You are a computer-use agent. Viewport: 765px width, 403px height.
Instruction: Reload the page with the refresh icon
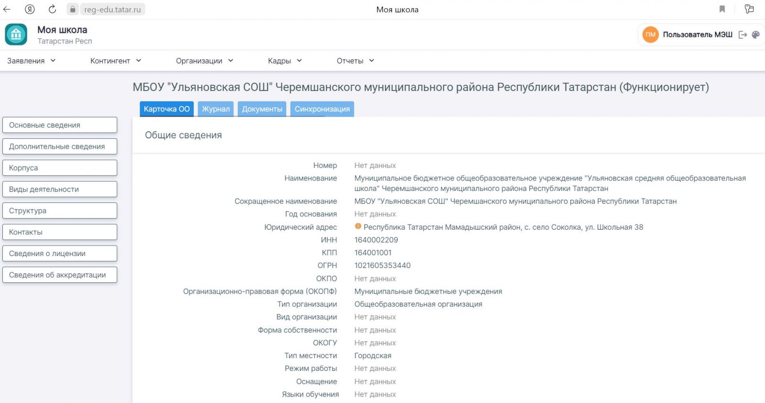pyautogui.click(x=52, y=9)
